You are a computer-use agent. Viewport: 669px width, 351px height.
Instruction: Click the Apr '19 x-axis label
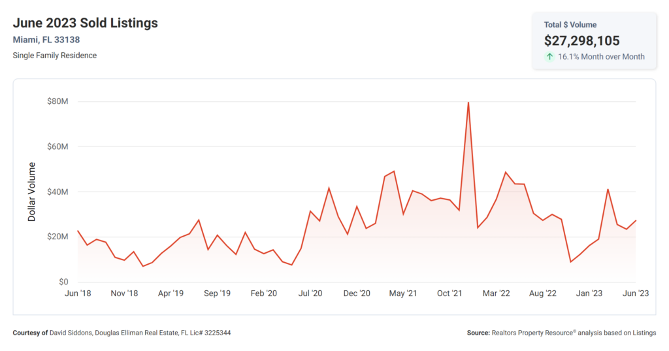171,293
